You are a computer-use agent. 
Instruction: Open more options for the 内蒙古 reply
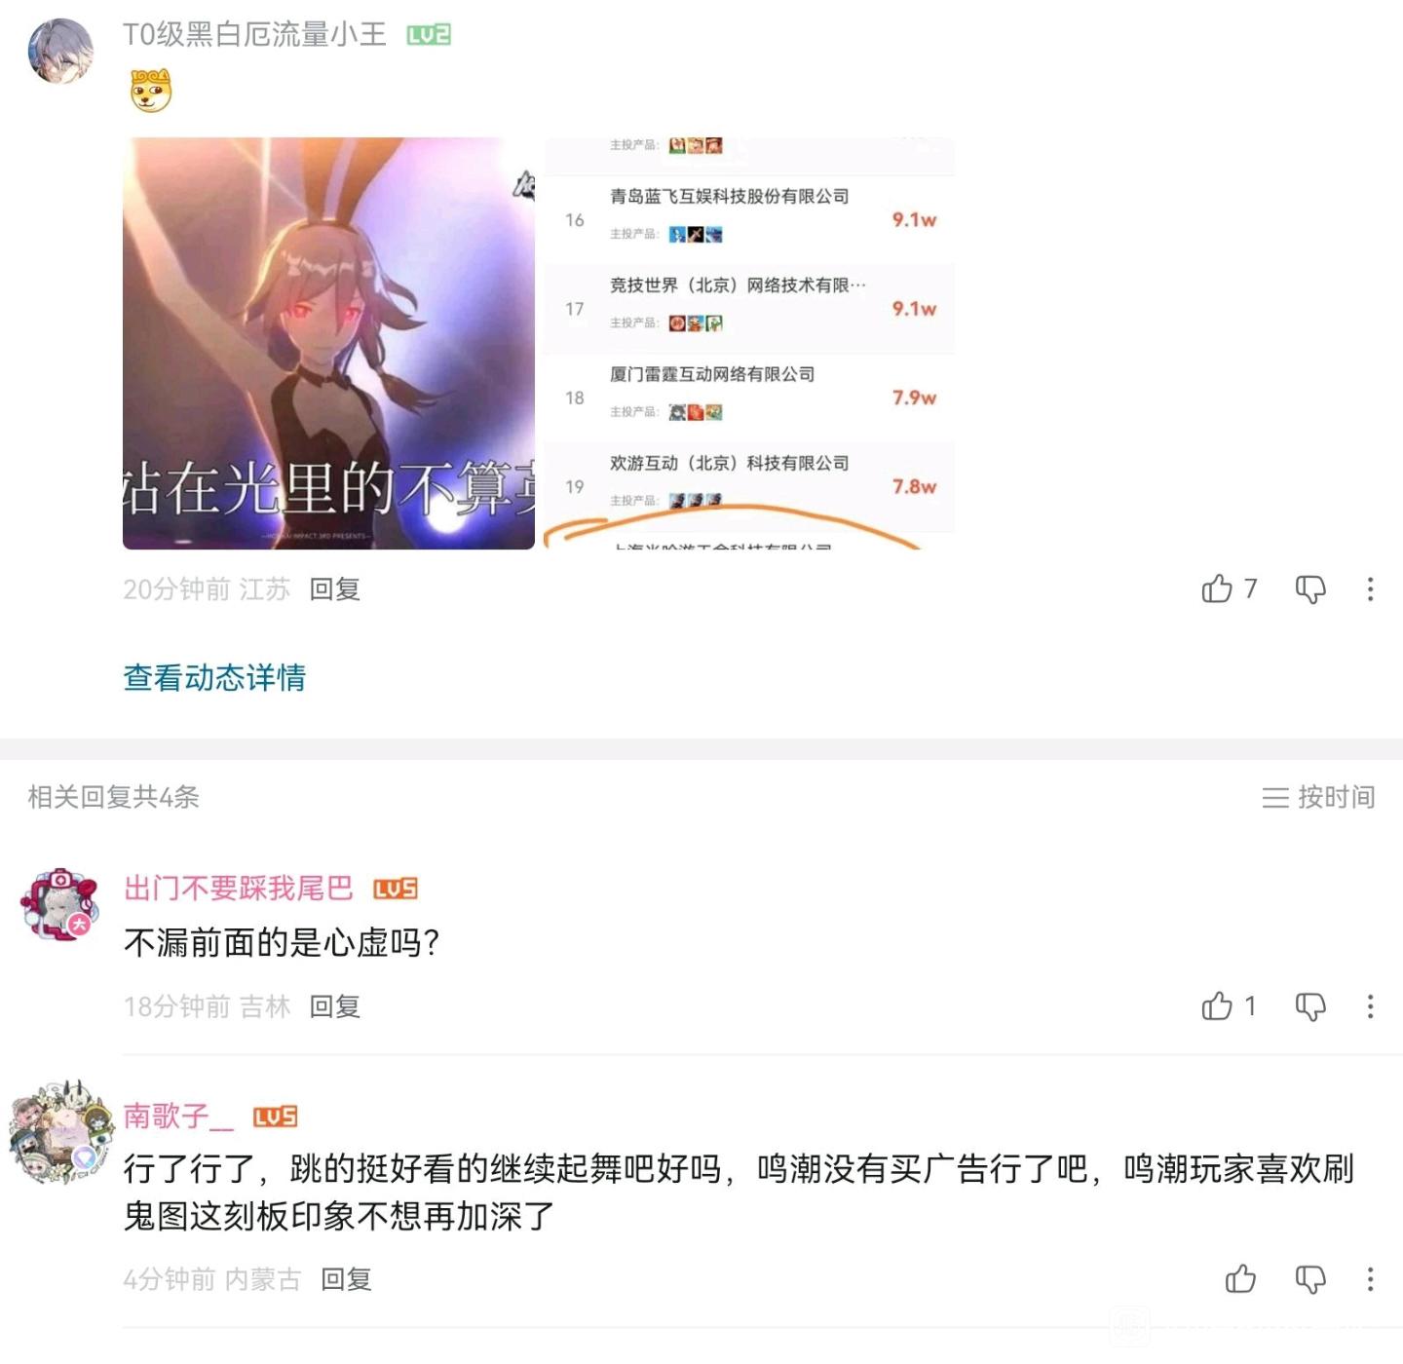pos(1370,1278)
